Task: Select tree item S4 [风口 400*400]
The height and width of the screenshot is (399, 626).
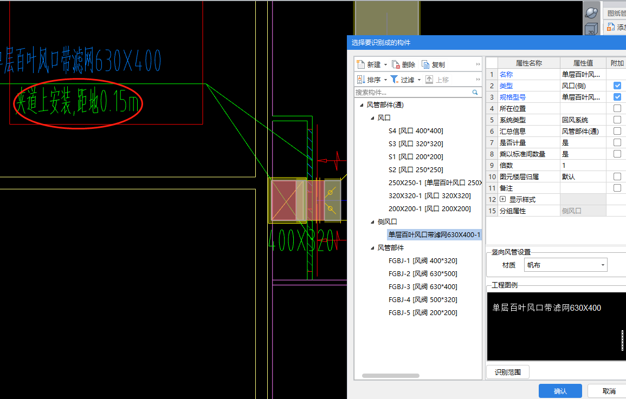Action: [x=416, y=130]
